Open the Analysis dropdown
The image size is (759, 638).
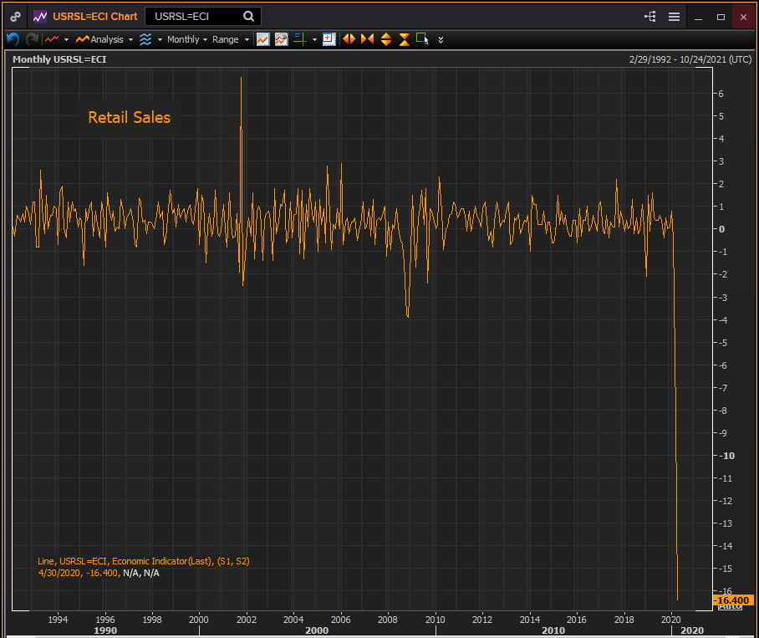(x=104, y=39)
